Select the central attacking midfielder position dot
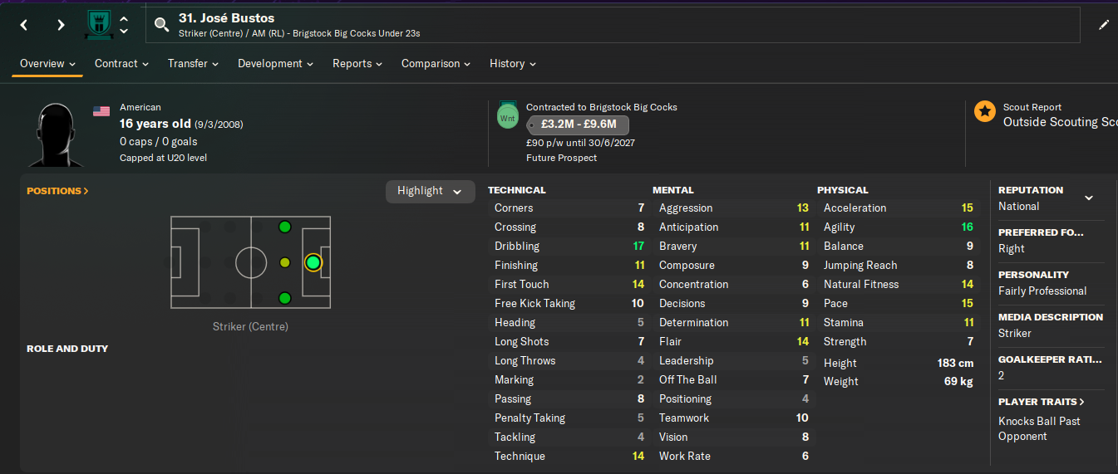 click(285, 262)
